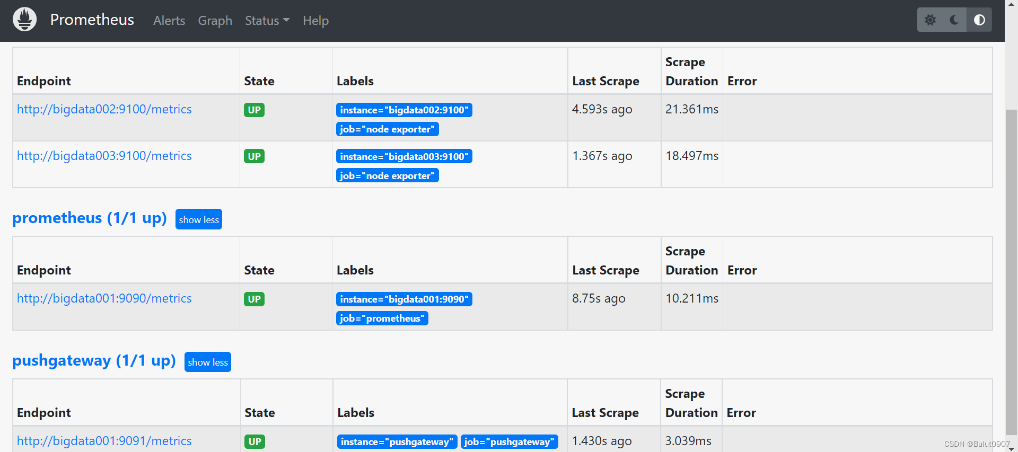
Task: Switch to the light theme sun icon
Action: (930, 20)
